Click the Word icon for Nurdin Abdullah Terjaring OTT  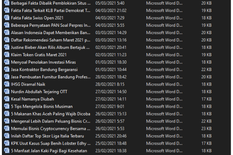pos(7,91)
